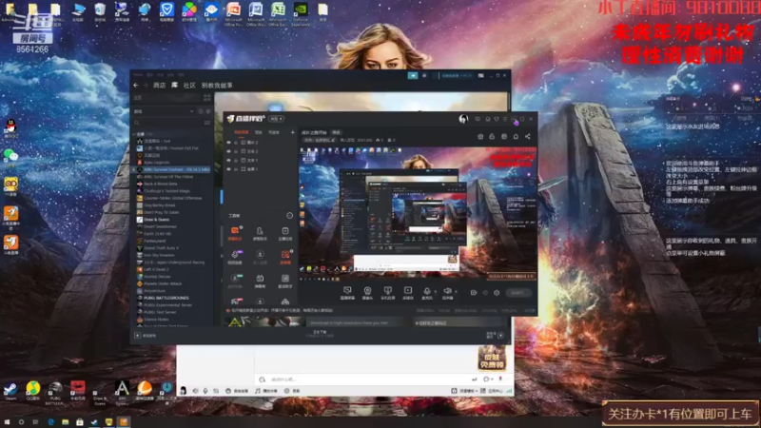Toggle visibility of the 文本 1 layer
Image resolution: width=761 pixels, height=428 pixels.
point(229,160)
